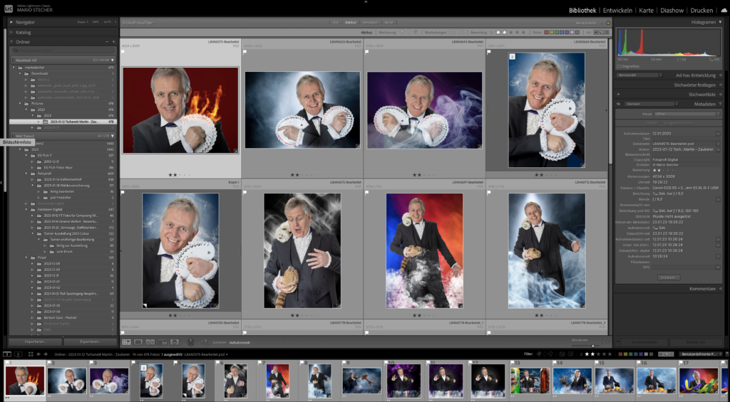Image resolution: width=730 pixels, height=402 pixels.
Task: Switch to Grid view in the toolbar
Action: click(126, 342)
